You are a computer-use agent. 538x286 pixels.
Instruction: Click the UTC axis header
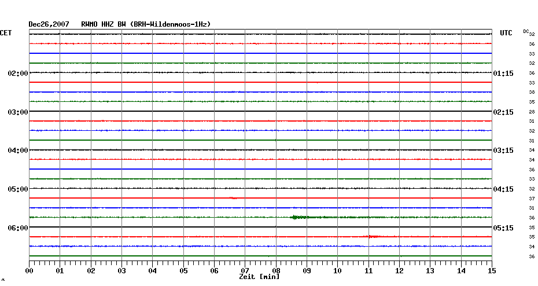[506, 33]
